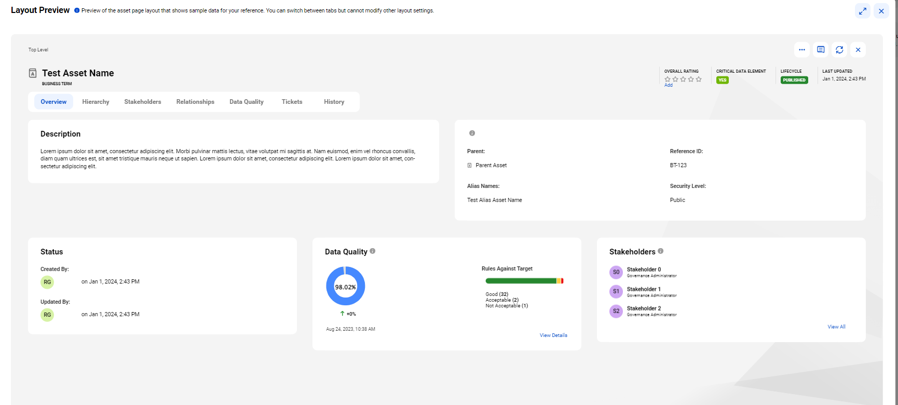Select the Overview tab

coord(53,102)
